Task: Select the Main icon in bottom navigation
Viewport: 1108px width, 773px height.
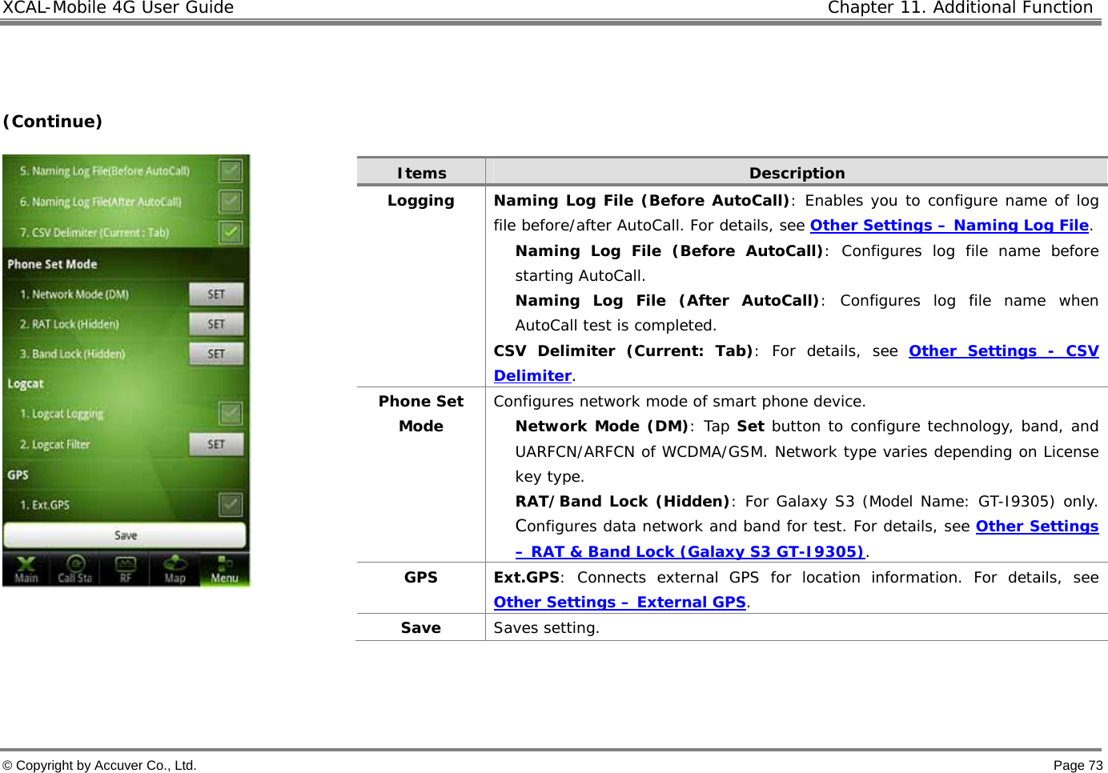Action: pyautogui.click(x=26, y=568)
